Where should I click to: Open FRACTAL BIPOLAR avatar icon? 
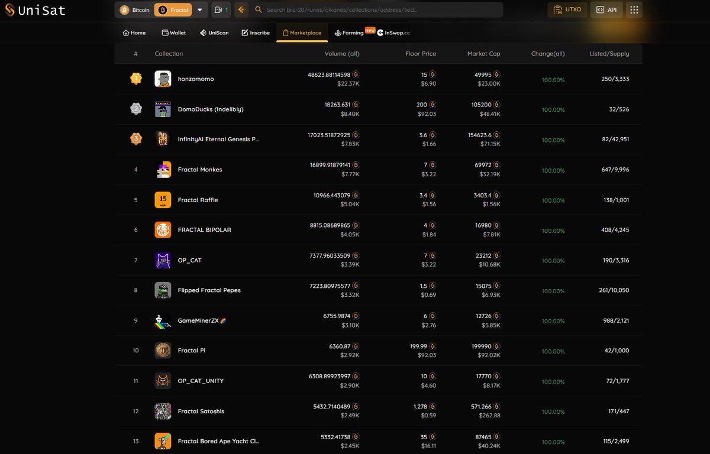tap(163, 230)
